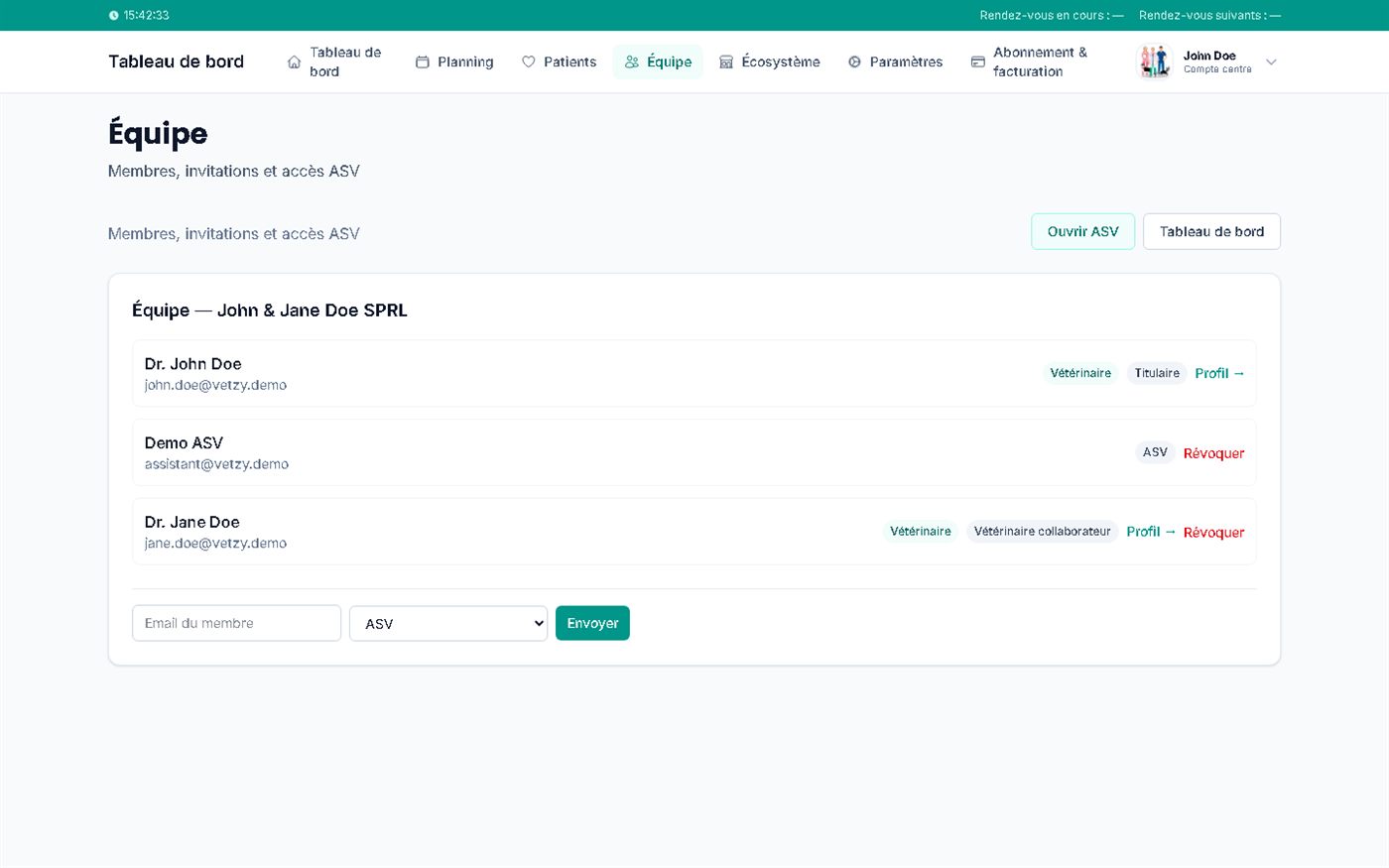Click John Doe's Vétérinaire badge
Image resolution: width=1389 pixels, height=868 pixels.
(x=1080, y=373)
